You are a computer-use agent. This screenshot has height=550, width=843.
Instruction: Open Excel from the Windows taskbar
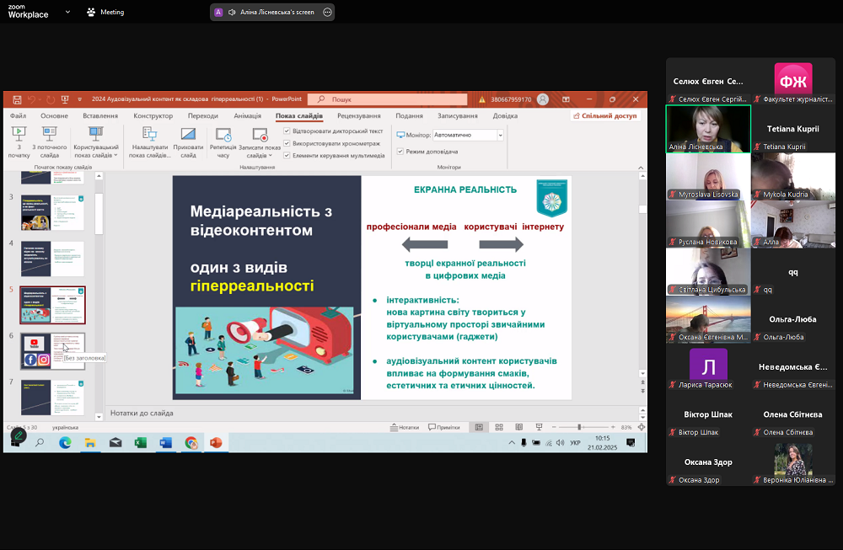[140, 442]
